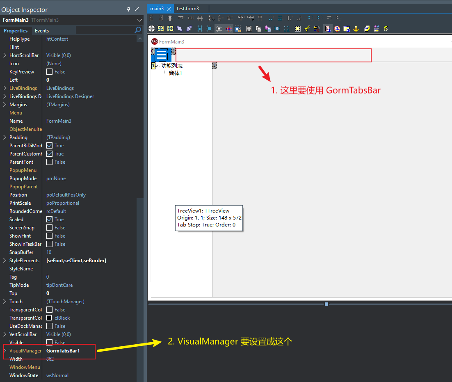Uncheck the ParentCustomHint checkbox
Screen dimensions: 452x382
(50, 154)
